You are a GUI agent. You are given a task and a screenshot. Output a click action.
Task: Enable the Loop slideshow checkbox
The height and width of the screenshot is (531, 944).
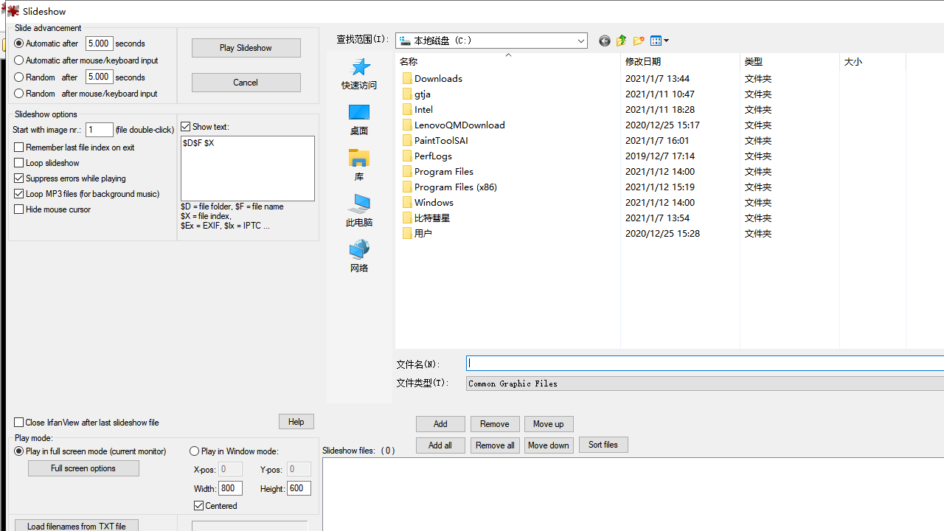[19, 163]
